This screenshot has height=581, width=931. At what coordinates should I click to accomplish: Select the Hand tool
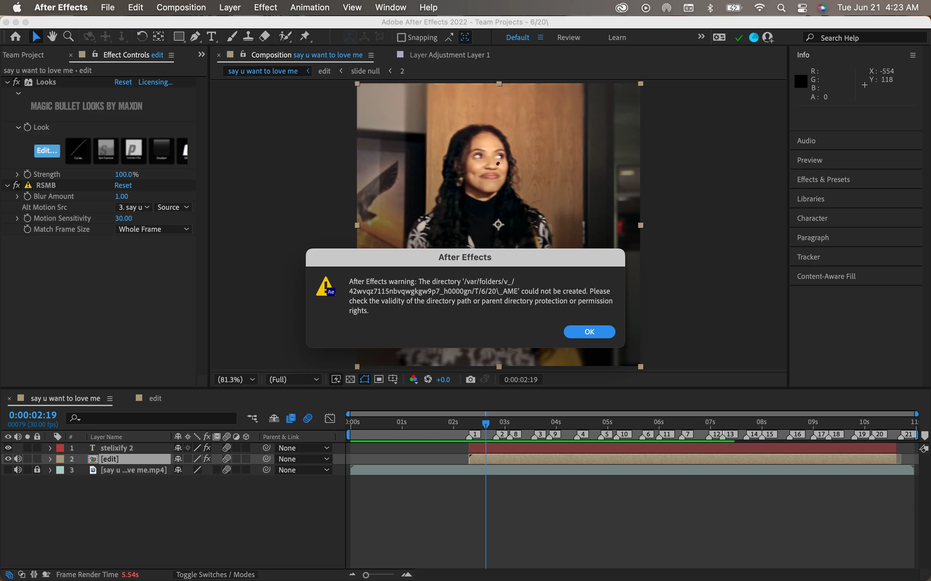[x=52, y=37]
